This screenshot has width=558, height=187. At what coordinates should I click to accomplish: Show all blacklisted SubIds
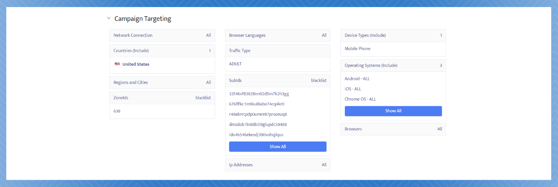click(278, 147)
